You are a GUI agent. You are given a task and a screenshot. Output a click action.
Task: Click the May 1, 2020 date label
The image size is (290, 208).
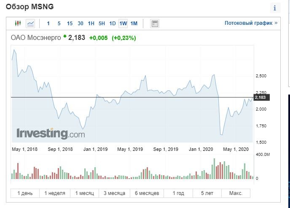point(236,149)
